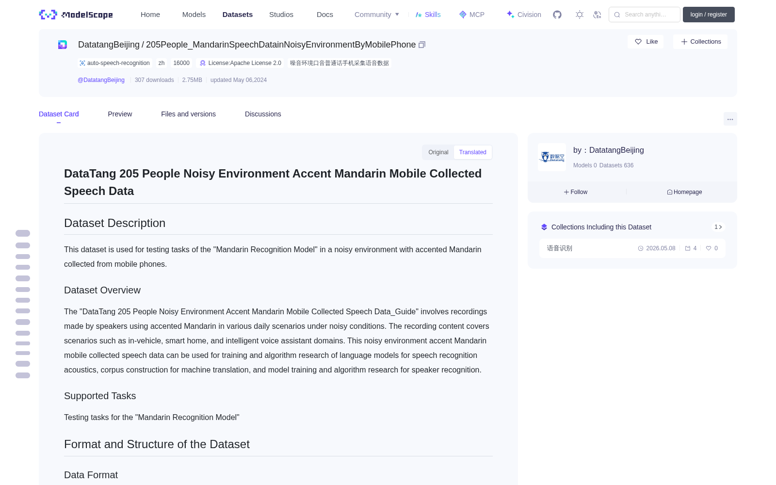The image size is (776, 485).
Task: Add dataset via the Collections button
Action: (700, 42)
